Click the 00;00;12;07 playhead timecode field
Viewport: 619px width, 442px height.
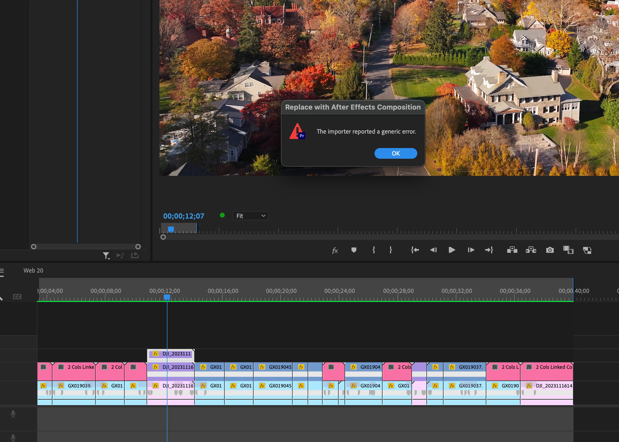183,216
